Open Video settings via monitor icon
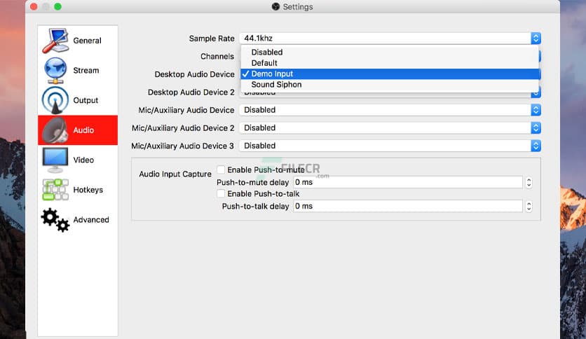 pos(55,160)
